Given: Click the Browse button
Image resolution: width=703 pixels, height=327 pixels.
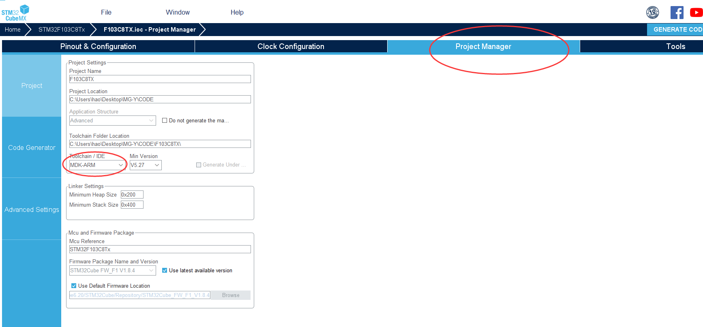Looking at the screenshot, I should tap(231, 295).
